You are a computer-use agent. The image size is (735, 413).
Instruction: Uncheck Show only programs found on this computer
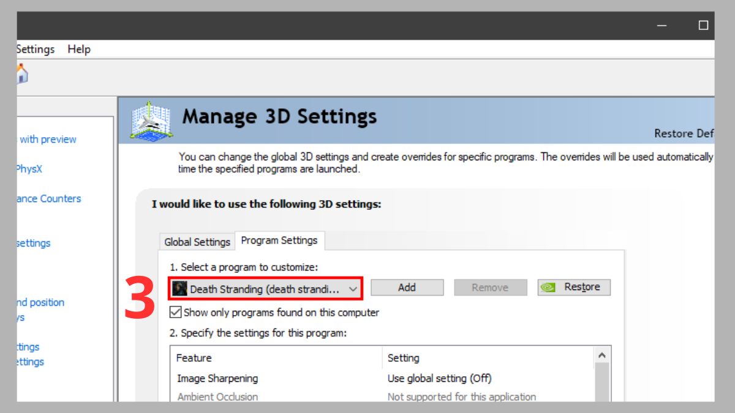click(x=175, y=312)
